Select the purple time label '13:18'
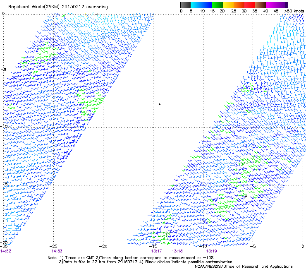The height and width of the screenshot is (269, 306). click(177, 251)
